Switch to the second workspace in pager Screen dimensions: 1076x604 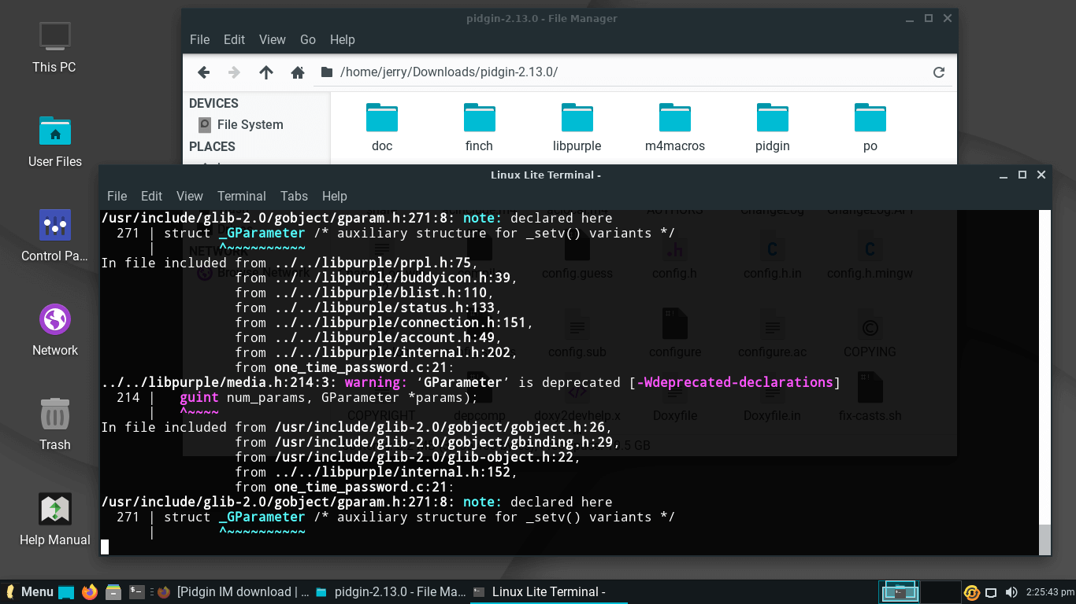(940, 591)
